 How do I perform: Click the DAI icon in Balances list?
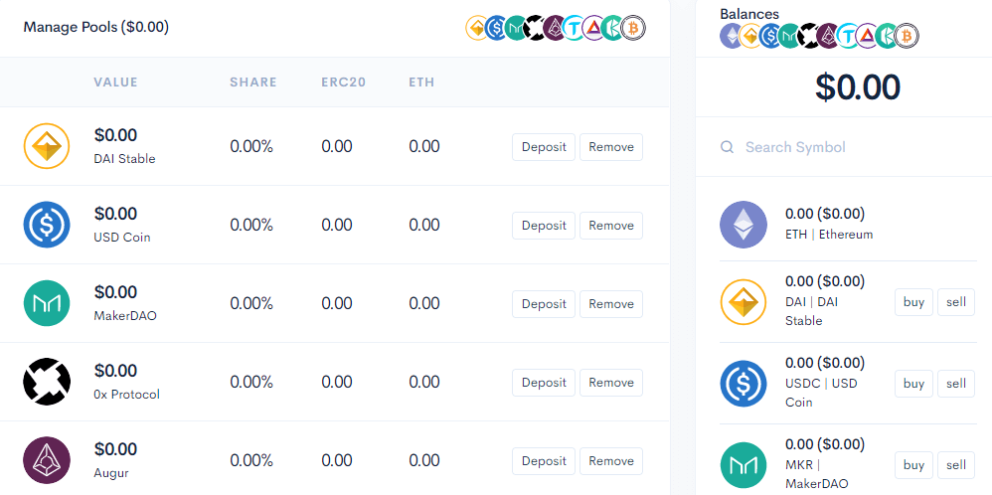tap(744, 302)
